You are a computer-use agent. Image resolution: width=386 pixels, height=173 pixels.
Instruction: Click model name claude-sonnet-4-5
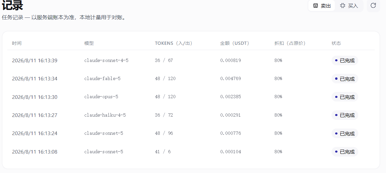pos(106,60)
